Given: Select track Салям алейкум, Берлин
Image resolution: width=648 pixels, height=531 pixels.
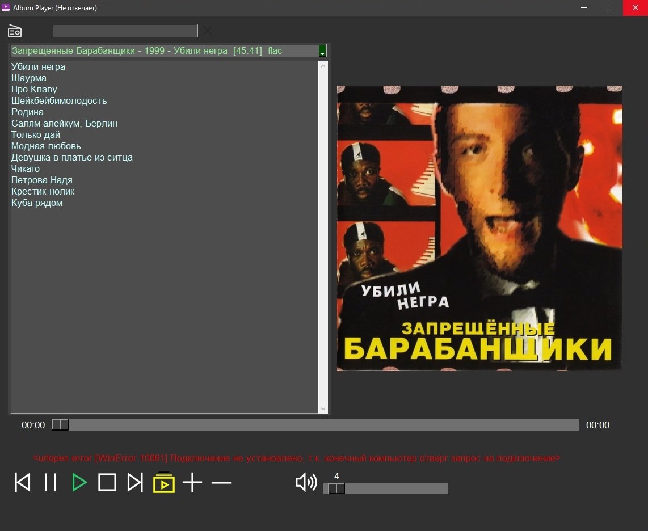Looking at the screenshot, I should click(x=65, y=124).
